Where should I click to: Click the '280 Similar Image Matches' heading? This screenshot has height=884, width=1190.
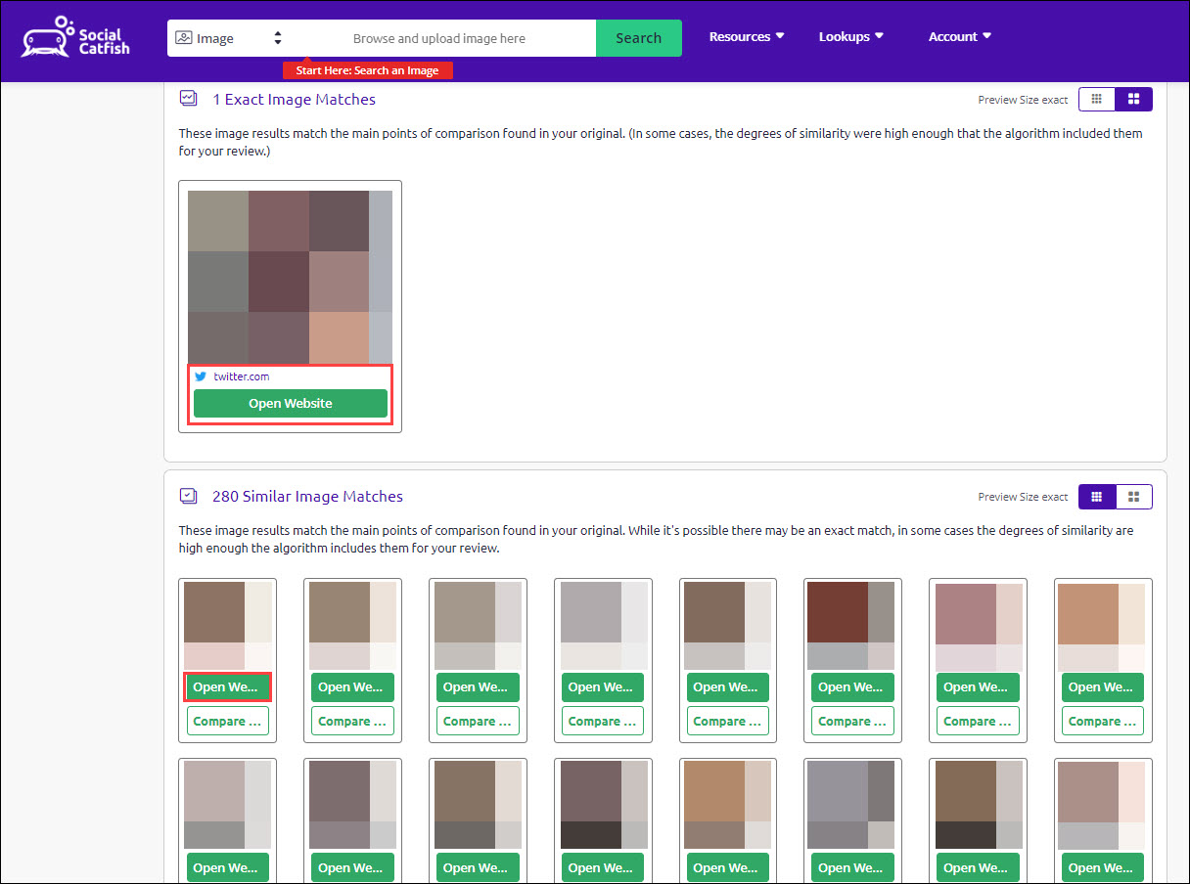[307, 496]
